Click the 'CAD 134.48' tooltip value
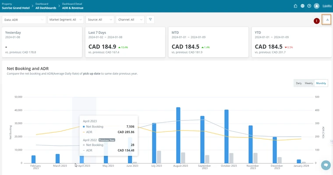The width and height of the screenshot is (333, 175). [126, 150]
